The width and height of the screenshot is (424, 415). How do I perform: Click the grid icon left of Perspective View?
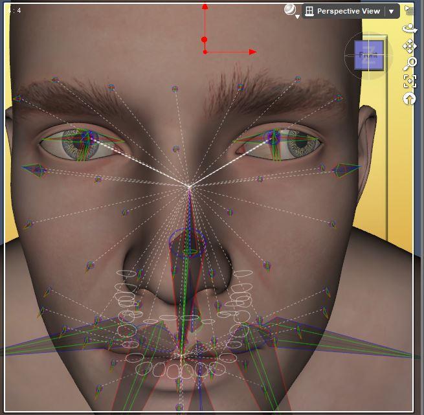[x=309, y=11]
